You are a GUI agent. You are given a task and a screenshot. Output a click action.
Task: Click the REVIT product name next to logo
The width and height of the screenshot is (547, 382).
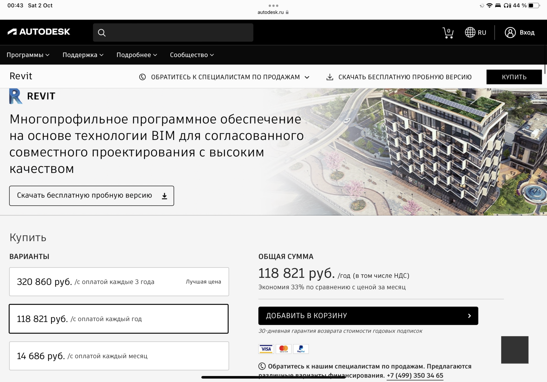click(x=41, y=96)
